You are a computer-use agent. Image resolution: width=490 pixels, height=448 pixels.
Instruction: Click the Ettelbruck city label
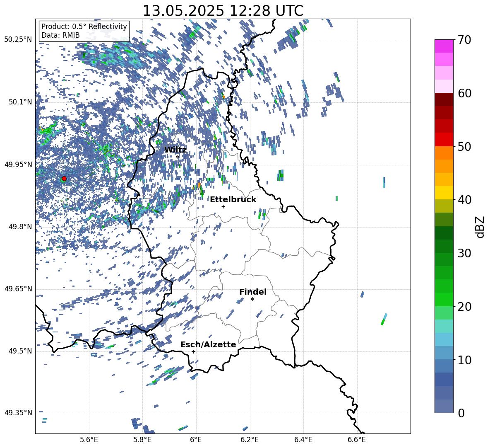[x=233, y=199]
